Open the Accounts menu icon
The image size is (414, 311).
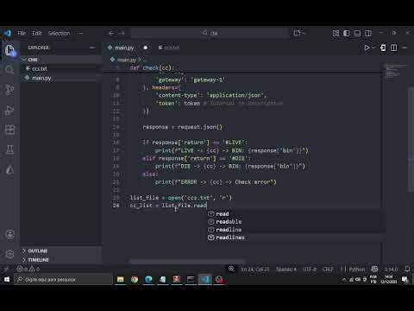[x=9, y=234]
